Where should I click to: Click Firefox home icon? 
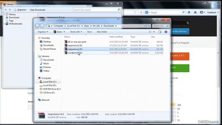[195, 12]
